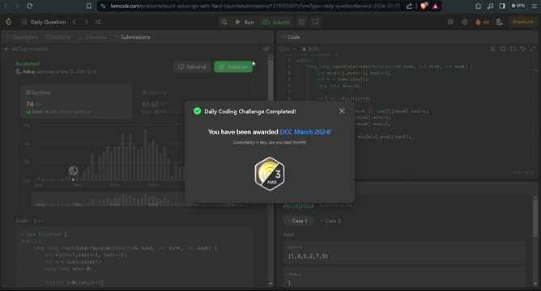Go back to All Submissions
This screenshot has width=541, height=291.
[x=26, y=48]
